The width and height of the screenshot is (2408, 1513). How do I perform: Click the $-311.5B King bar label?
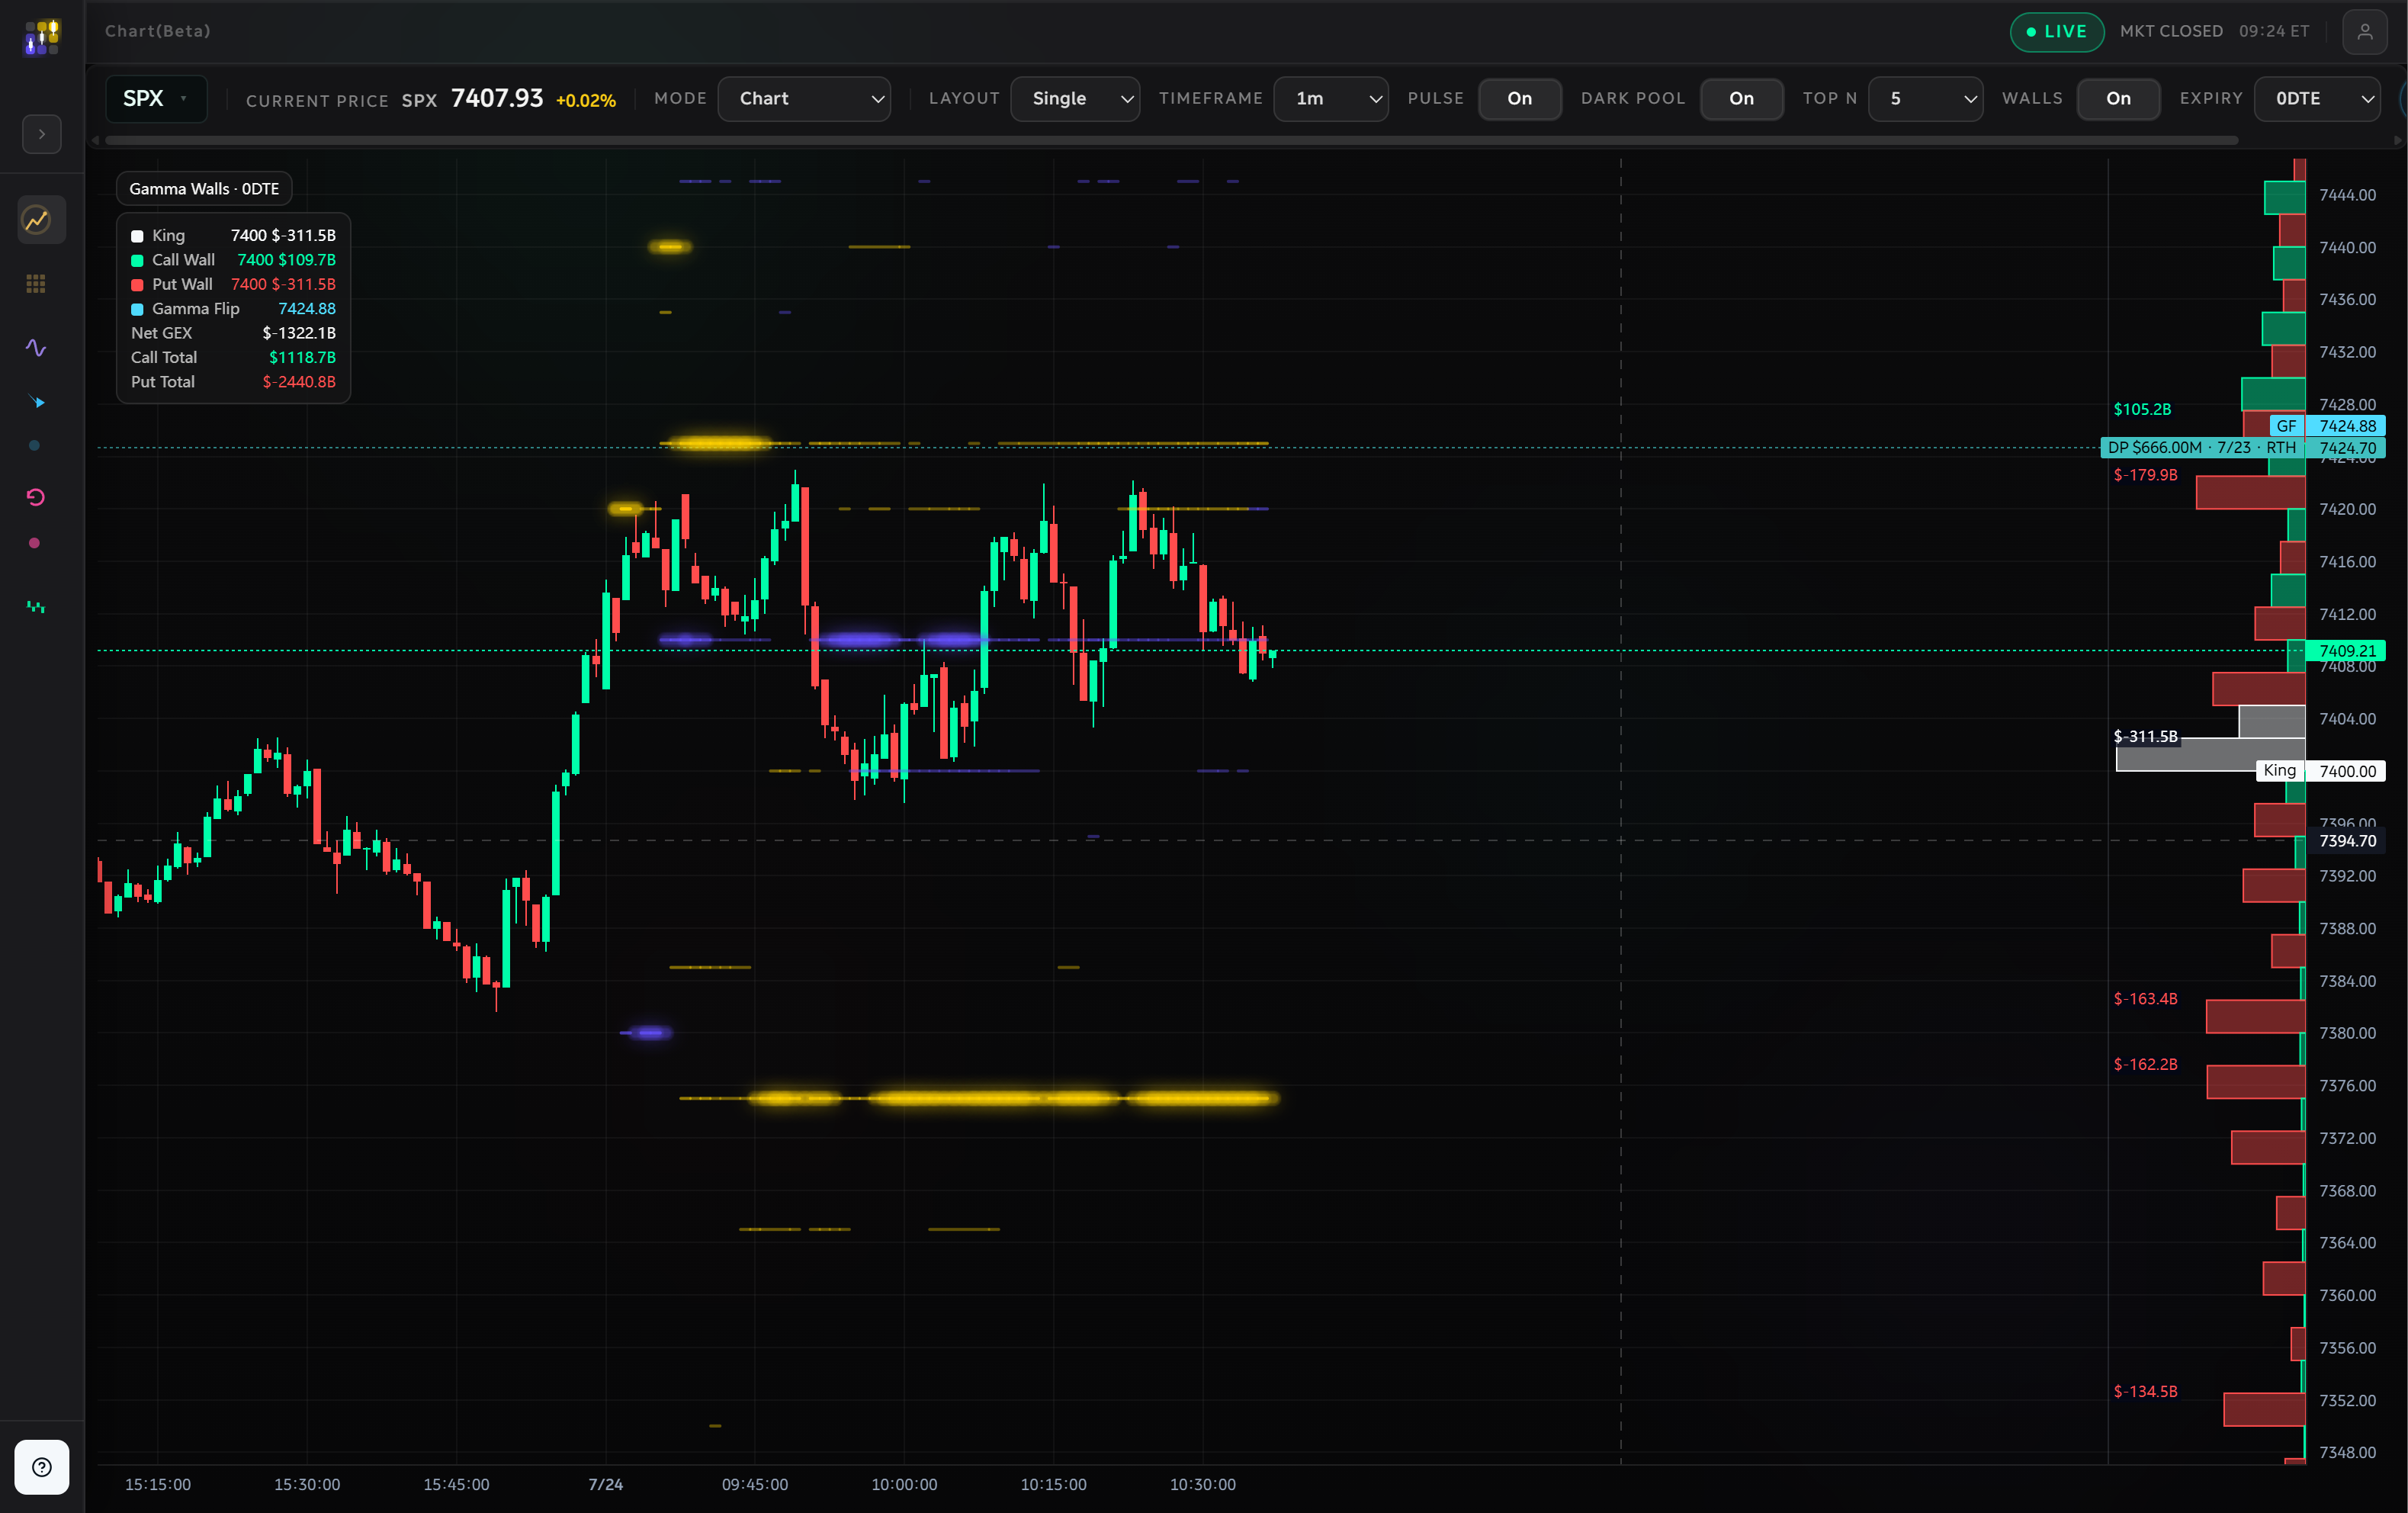click(2145, 737)
